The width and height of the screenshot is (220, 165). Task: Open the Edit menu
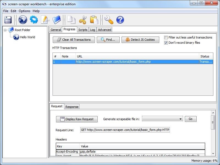point(13,11)
